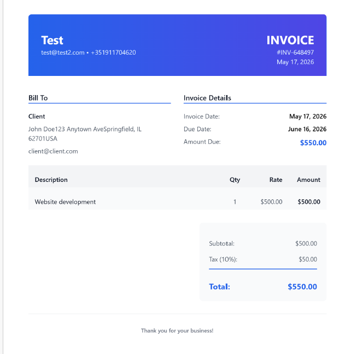The image size is (345, 354).
Task: Select the bold 'Client' name
Action: (x=37, y=116)
